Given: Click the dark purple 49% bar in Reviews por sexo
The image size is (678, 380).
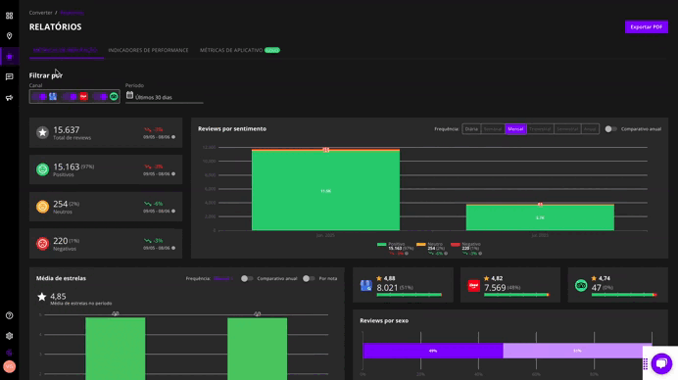Looking at the screenshot, I should click(433, 351).
